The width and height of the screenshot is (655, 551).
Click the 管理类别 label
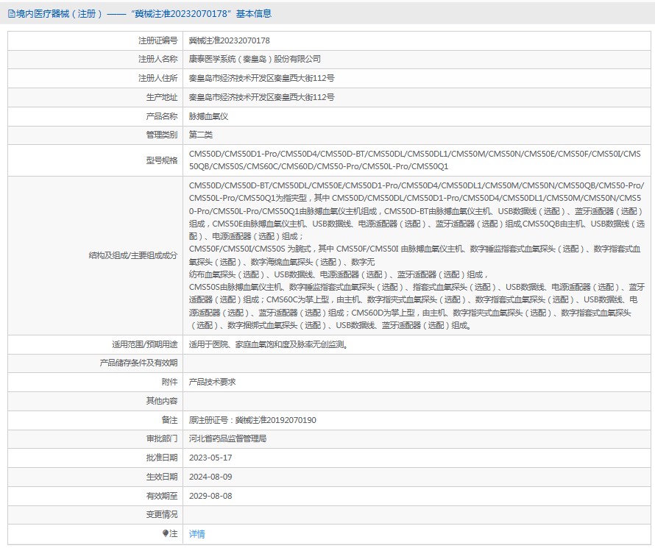(x=162, y=135)
